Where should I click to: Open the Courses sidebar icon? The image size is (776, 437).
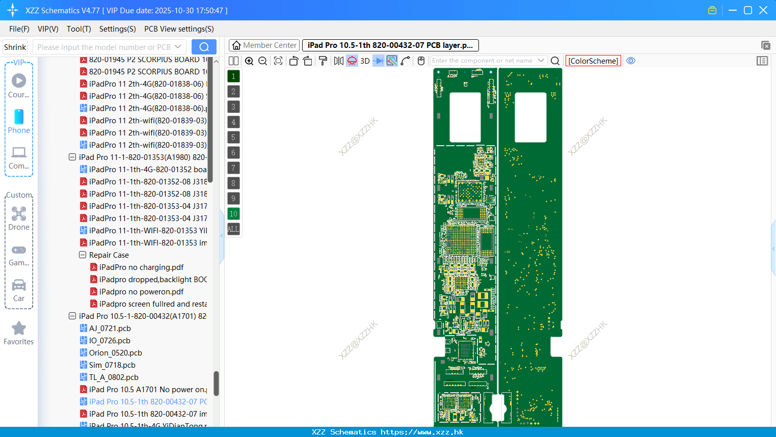click(19, 86)
